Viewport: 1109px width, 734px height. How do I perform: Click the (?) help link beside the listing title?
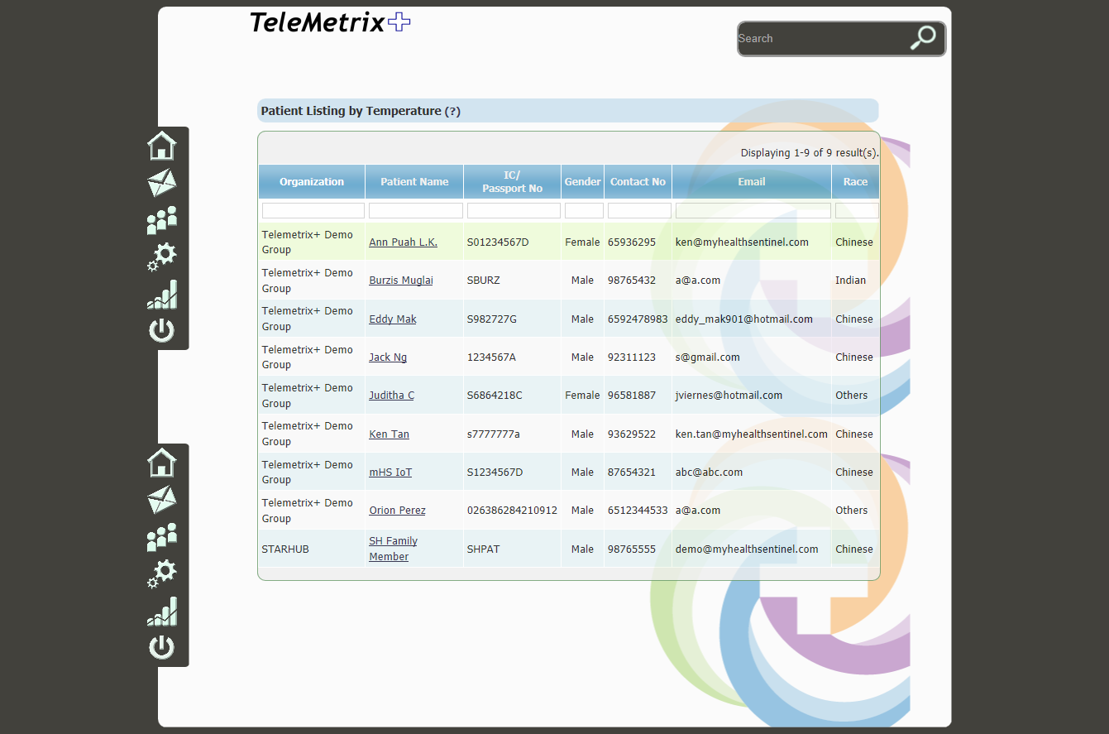[452, 111]
